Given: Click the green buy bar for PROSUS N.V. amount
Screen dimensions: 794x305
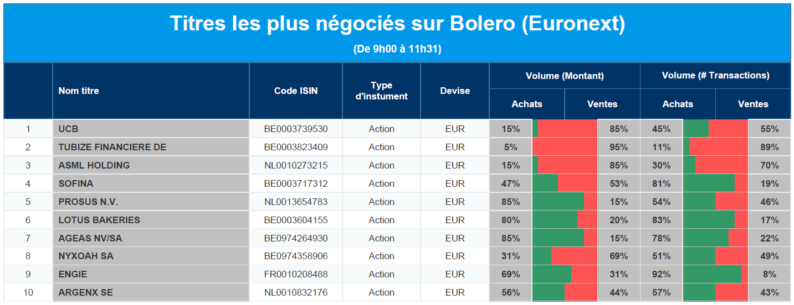Looking at the screenshot, I should pos(558,202).
